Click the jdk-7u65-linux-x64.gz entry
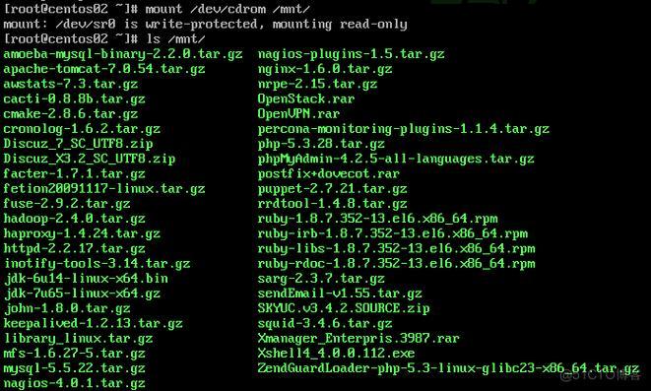 pos(82,293)
